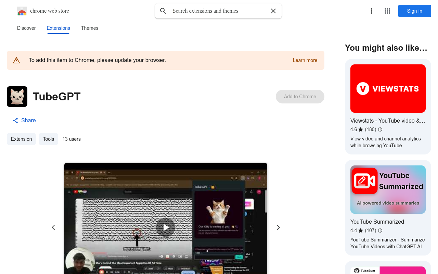The image size is (438, 274).
Task: Click the warning triangle icon in banner
Action: [x=16, y=61]
